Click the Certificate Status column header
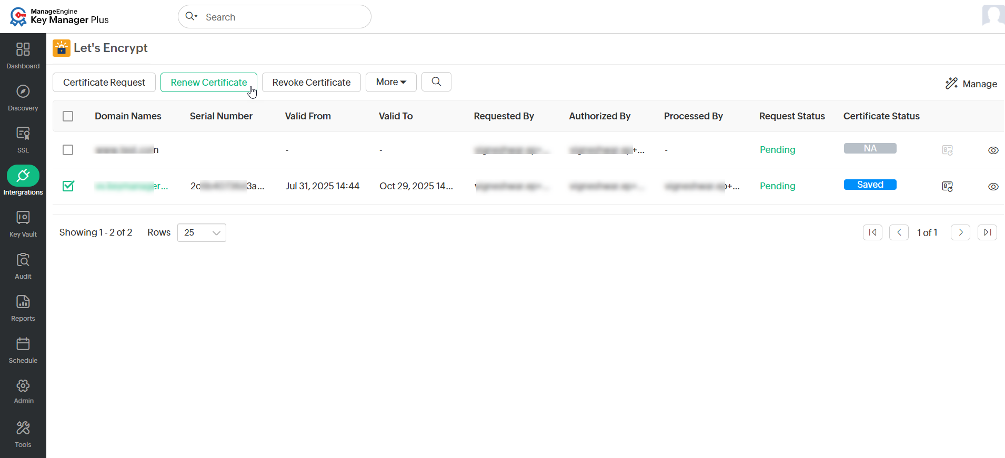Viewport: 1005px width, 458px height. click(881, 116)
